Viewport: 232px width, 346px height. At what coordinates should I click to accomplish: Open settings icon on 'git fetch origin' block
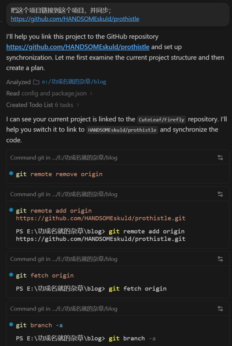tap(220, 259)
